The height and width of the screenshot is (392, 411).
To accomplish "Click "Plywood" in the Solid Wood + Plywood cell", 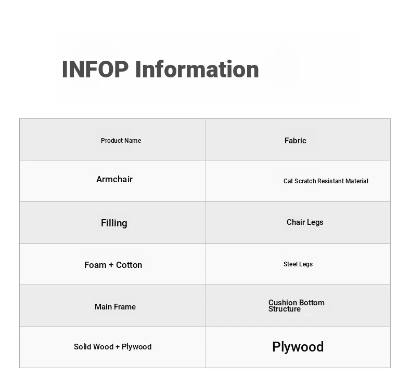I will click(137, 347).
